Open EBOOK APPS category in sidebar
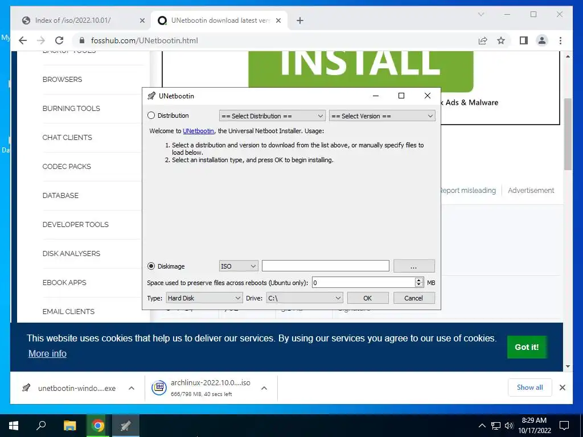583x437 pixels. coord(64,282)
